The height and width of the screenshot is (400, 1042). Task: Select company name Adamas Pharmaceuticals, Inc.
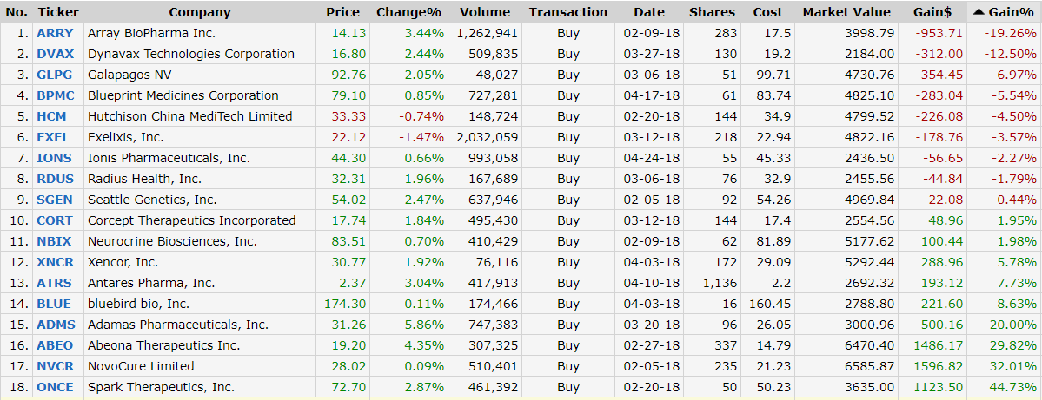[x=178, y=325]
